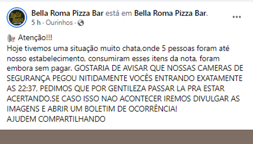Click the Bella Roma Pizza Bar profile picture
Viewport: 253px width, 144px height.
[x=18, y=17]
